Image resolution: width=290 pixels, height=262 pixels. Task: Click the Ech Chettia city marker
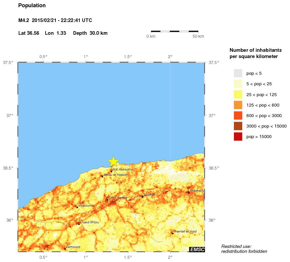click(x=107, y=199)
